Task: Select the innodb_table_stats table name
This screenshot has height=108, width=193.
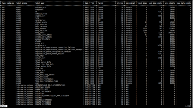Action: pyautogui.click(x=43, y=37)
